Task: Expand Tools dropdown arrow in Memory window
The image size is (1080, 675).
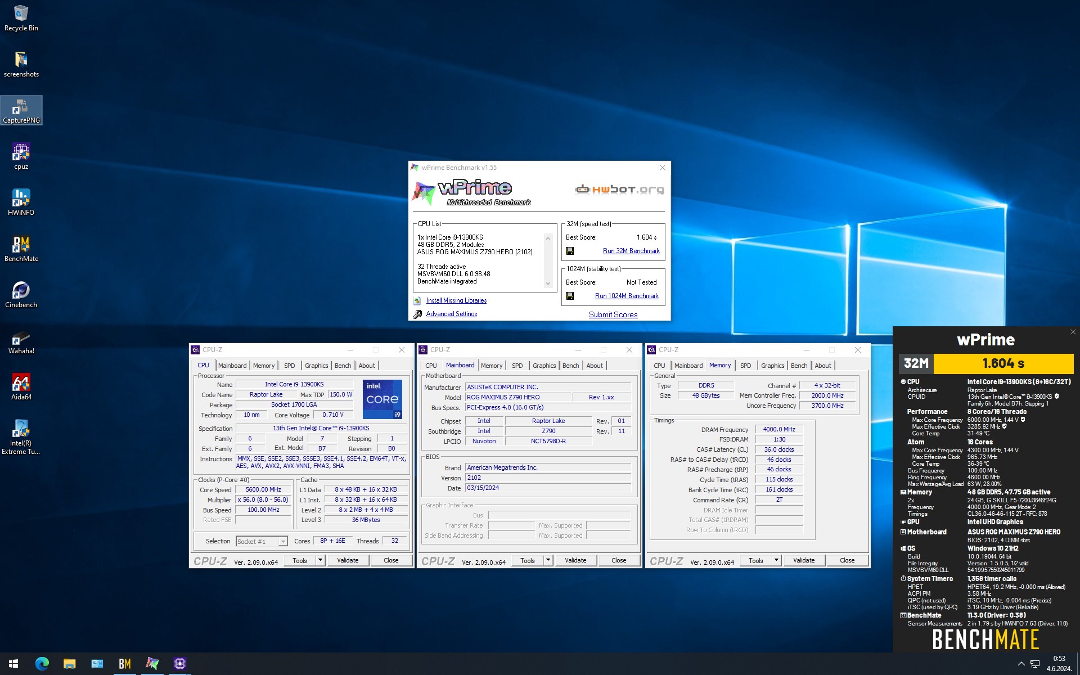Action: 776,560
